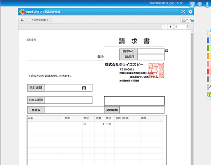Click the 円 unit cell in first row
211x165 pixels.
click(89, 128)
